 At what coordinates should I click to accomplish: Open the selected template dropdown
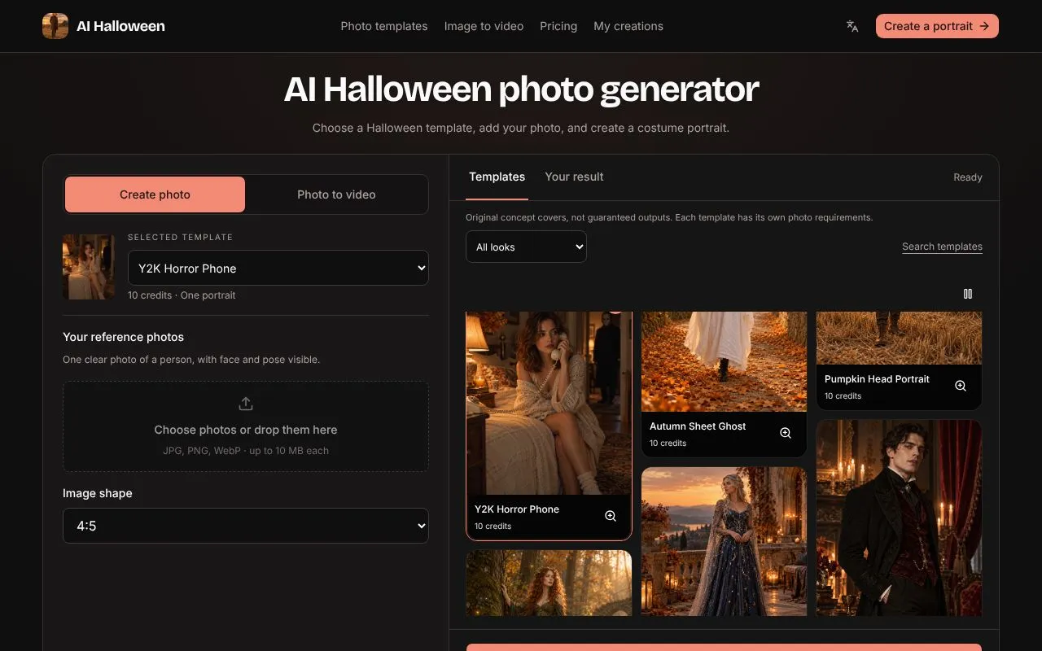point(278,268)
